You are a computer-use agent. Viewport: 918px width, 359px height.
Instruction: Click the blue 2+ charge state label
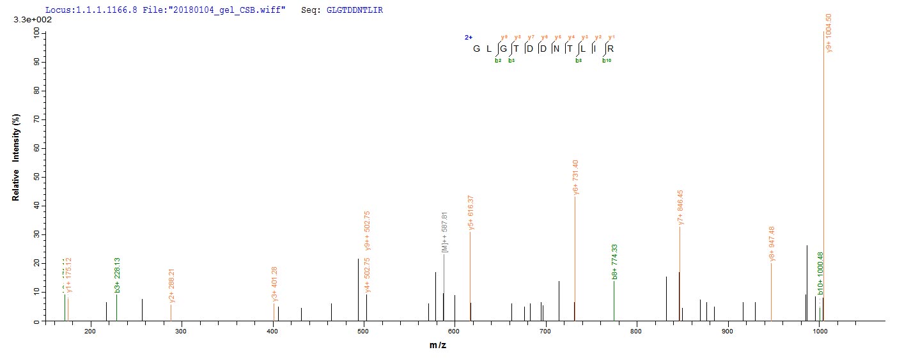[x=468, y=37]
